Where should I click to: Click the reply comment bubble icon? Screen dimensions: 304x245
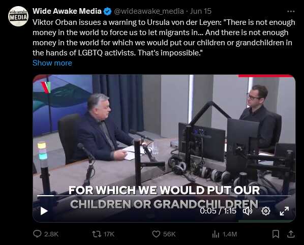pyautogui.click(x=37, y=234)
